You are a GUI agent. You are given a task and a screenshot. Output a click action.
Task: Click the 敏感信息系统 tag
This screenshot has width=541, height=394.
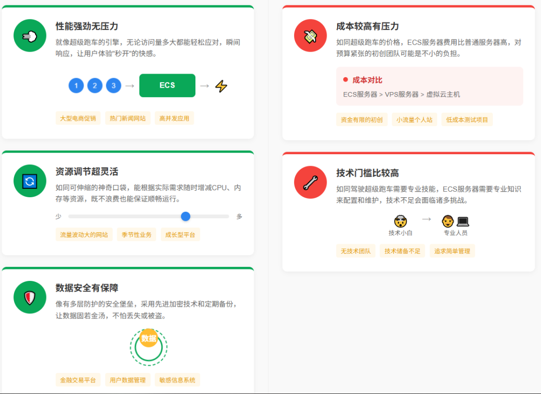point(177,380)
